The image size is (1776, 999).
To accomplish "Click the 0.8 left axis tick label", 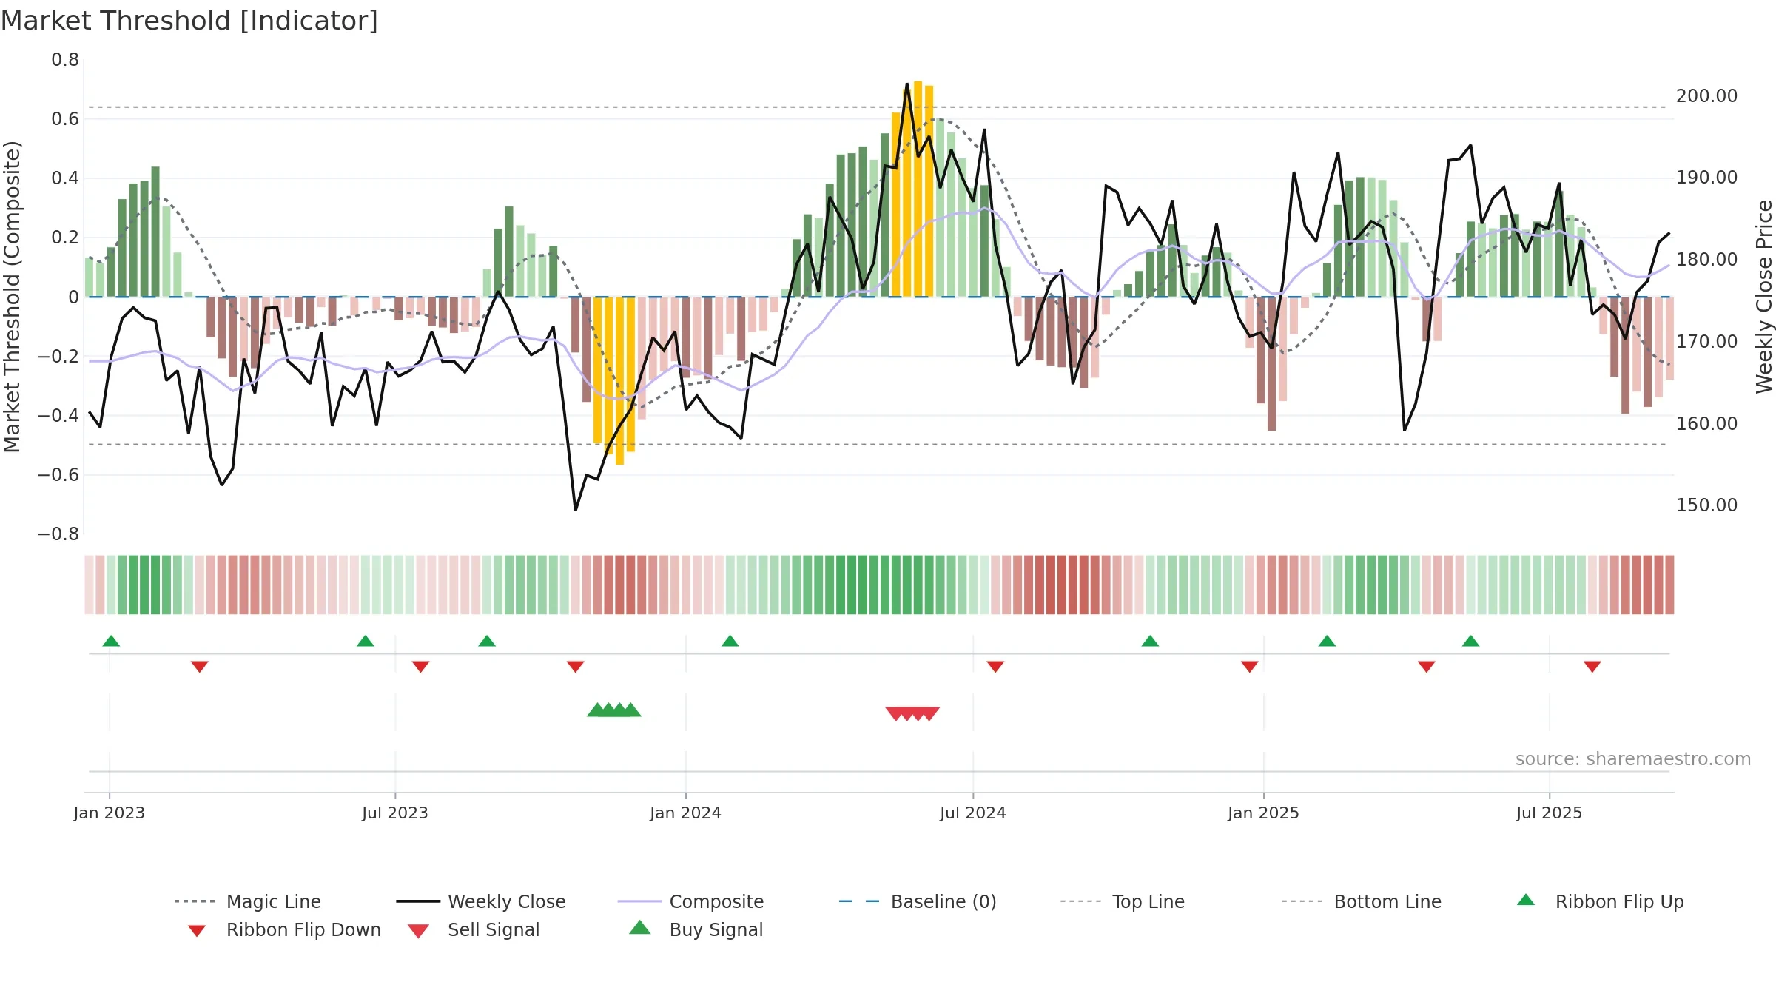I will (x=65, y=60).
